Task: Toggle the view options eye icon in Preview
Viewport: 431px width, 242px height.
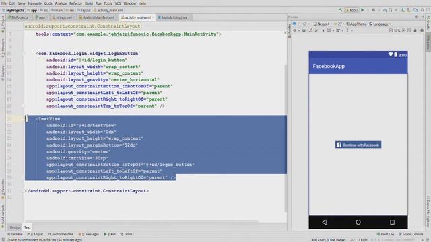Action: [296, 30]
